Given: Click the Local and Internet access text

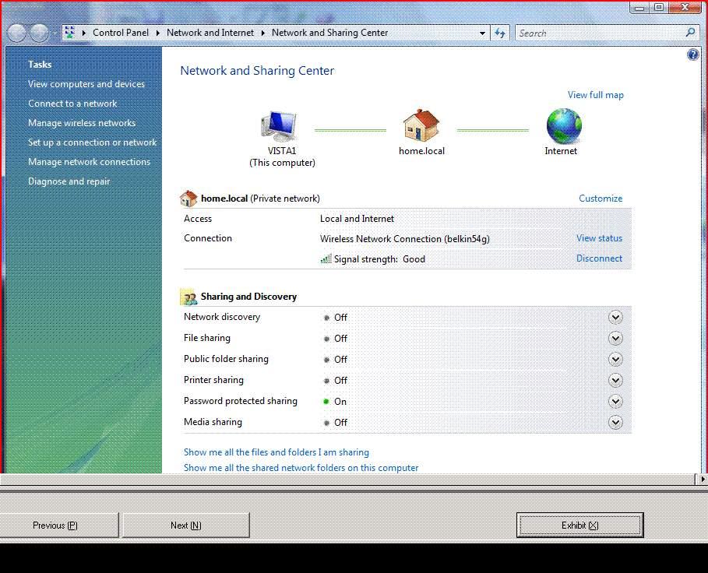Looking at the screenshot, I should (357, 219).
